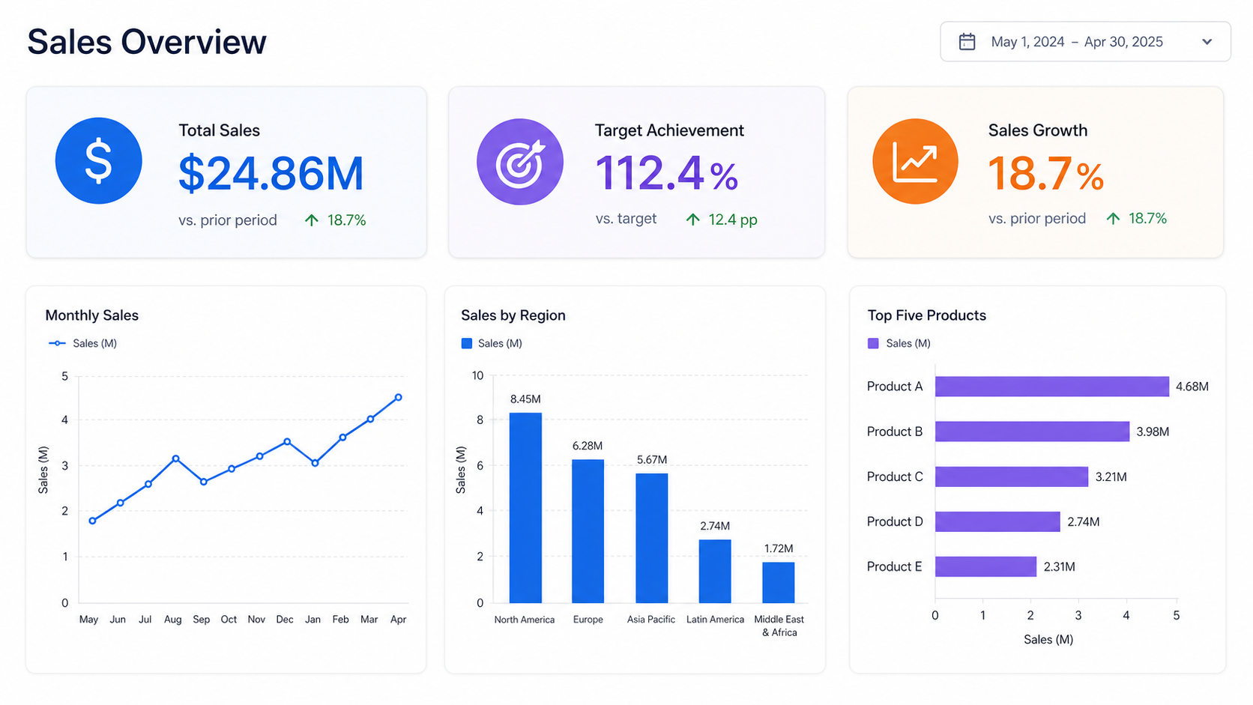The height and width of the screenshot is (705, 1253).
Task: Toggle the Monthly Sales legend marker
Action: coord(57,343)
